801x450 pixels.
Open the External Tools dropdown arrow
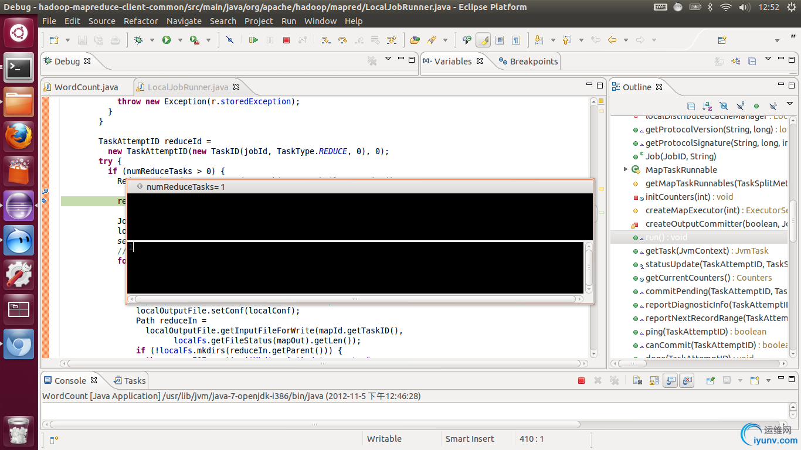pyautogui.click(x=208, y=40)
